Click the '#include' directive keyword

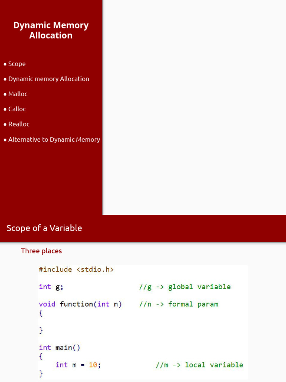[x=55, y=269]
